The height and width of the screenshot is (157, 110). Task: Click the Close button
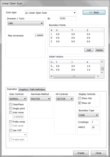pyautogui.click(x=98, y=153)
